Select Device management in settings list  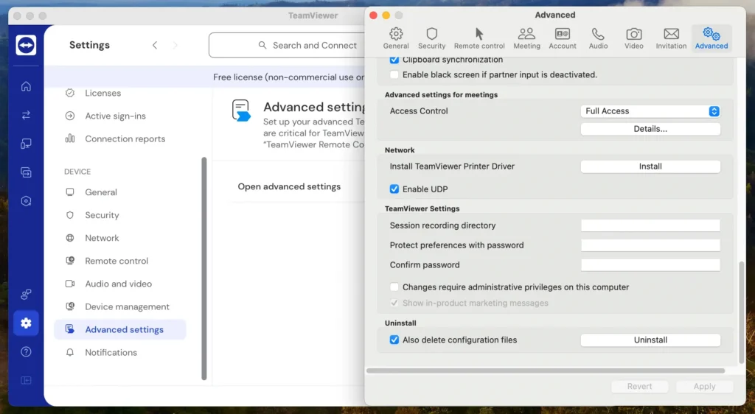[x=127, y=306]
